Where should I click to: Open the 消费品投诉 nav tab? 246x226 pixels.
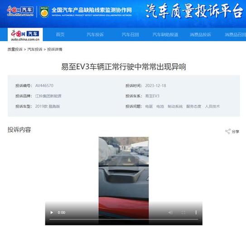(x=200, y=34)
